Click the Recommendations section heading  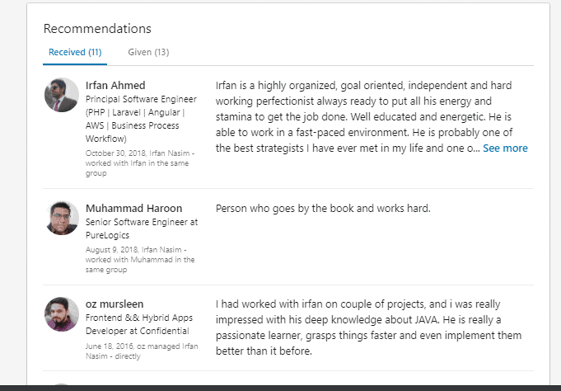tap(97, 28)
